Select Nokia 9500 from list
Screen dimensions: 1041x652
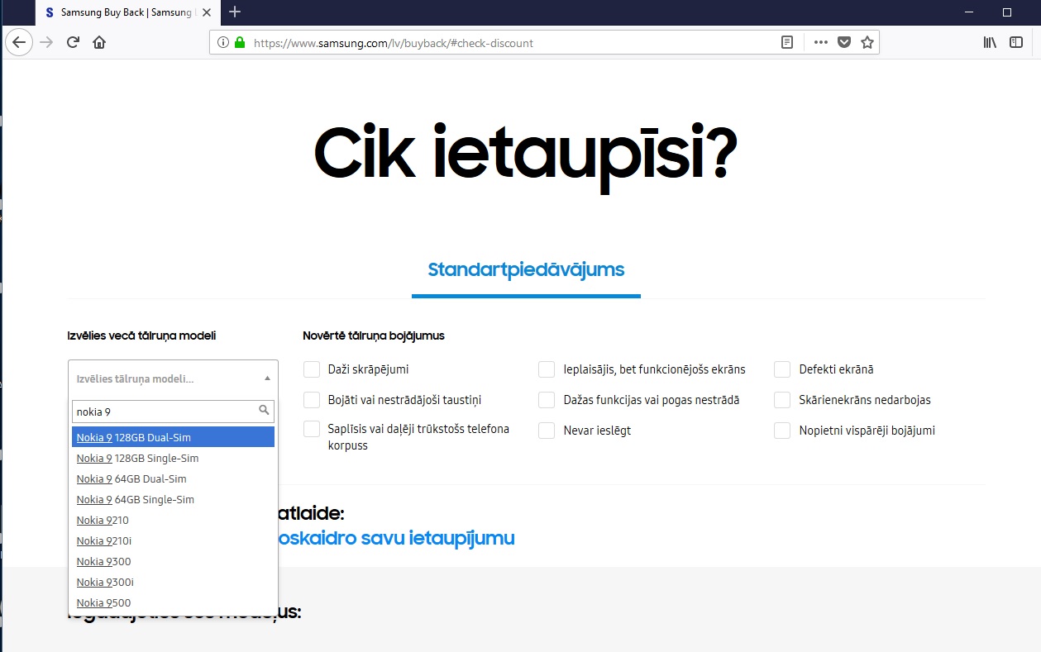(173, 602)
